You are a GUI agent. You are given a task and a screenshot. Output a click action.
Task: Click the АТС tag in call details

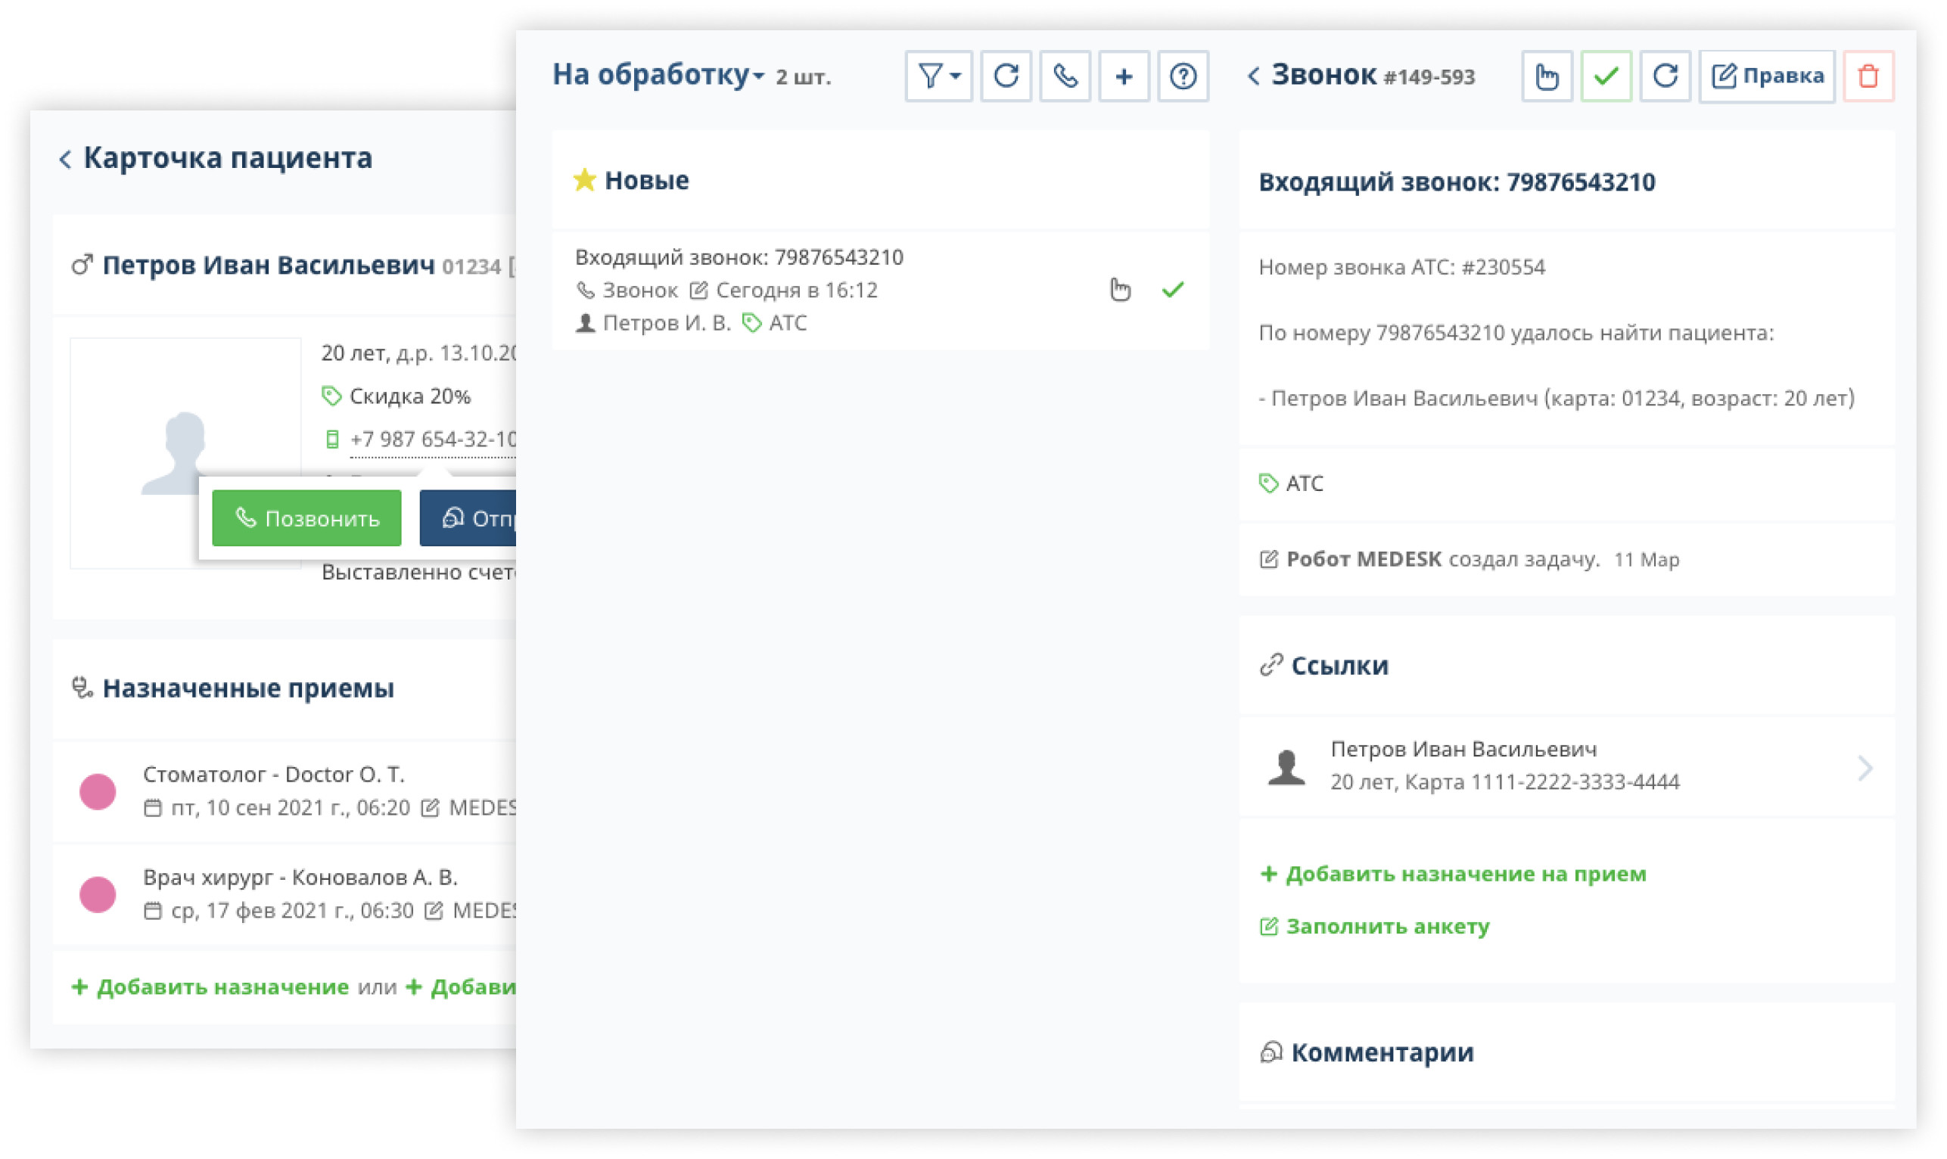tap(1291, 483)
